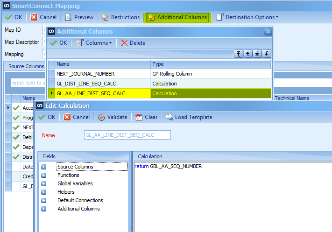The width and height of the screenshot is (332, 232).
Task: Select the NEXT_JOURNAL_NUMBER row
Action: click(160, 74)
